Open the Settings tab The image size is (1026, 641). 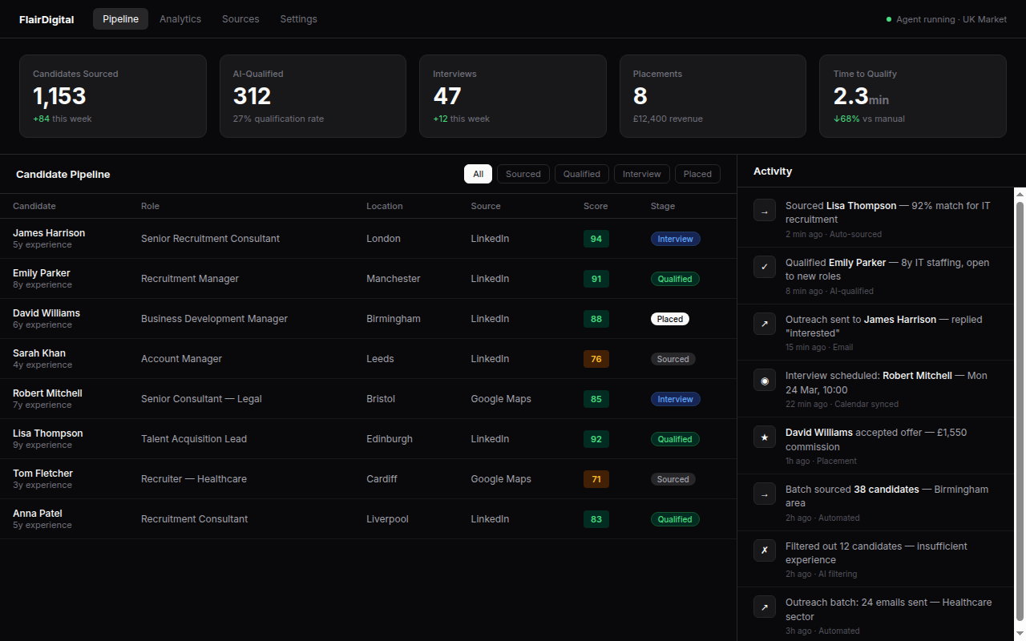(298, 19)
